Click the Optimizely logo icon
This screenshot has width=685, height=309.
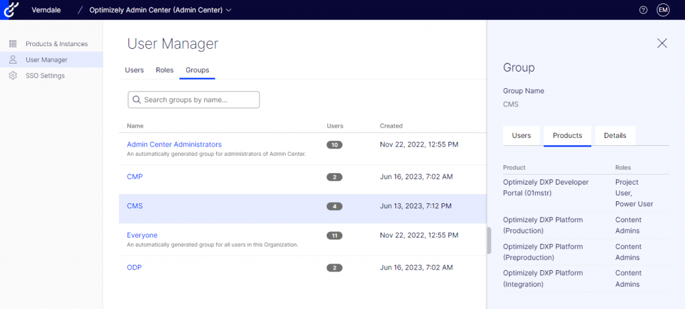coord(11,10)
